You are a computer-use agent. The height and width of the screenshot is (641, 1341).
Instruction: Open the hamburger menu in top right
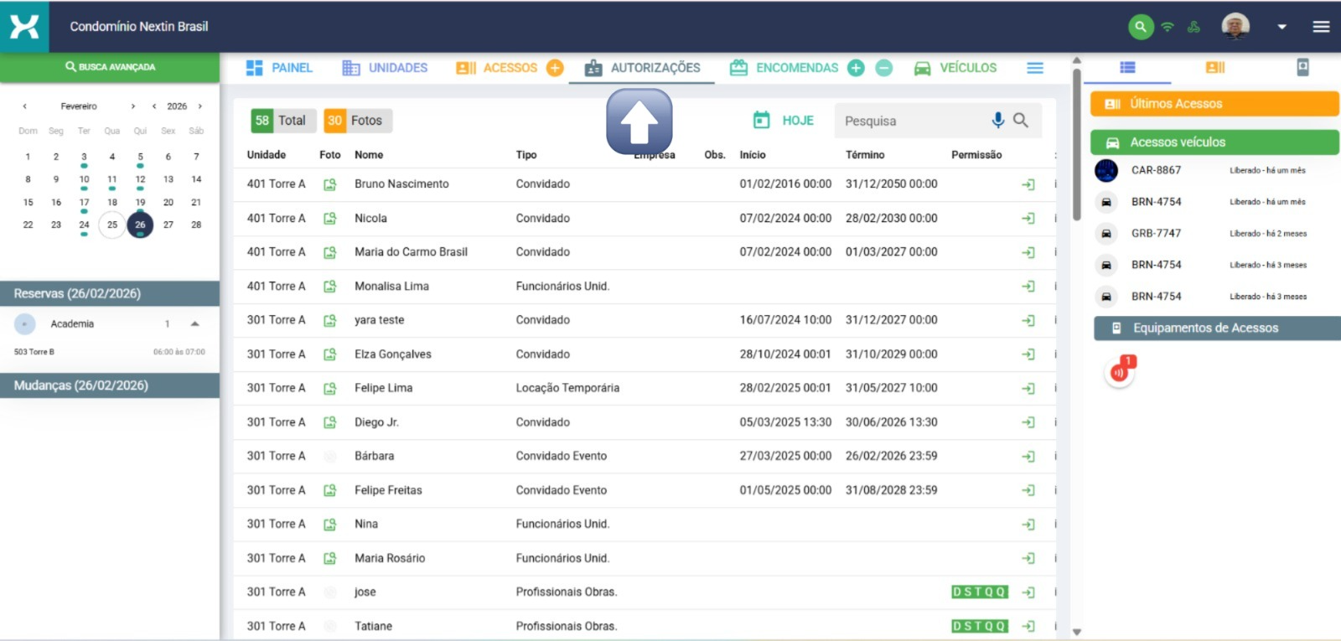[1321, 27]
